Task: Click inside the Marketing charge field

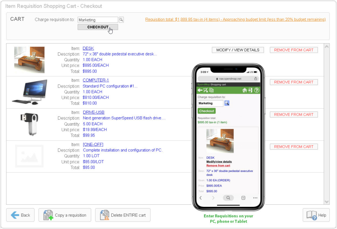Action: pos(98,20)
